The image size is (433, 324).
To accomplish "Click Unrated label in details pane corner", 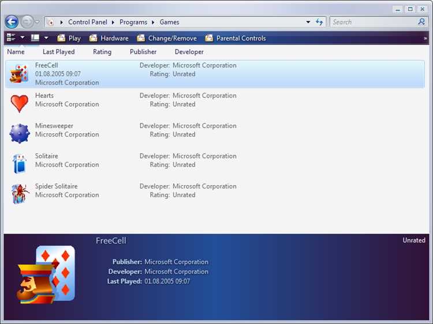I will pyautogui.click(x=414, y=240).
